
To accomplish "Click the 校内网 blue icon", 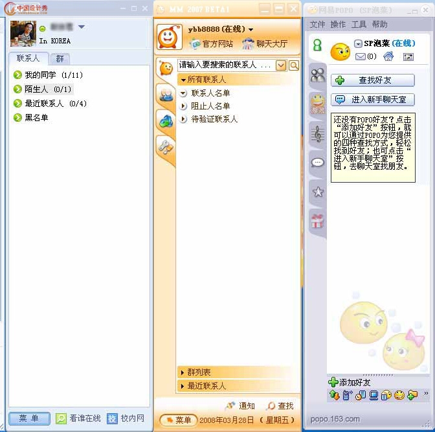I will pos(113,418).
